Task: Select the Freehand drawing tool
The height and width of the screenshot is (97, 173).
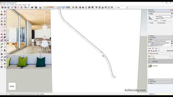Action: click(5, 18)
